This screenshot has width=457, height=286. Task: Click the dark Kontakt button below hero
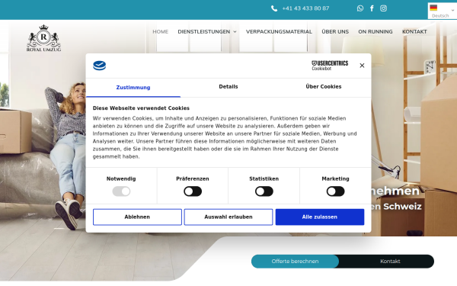[390, 261]
